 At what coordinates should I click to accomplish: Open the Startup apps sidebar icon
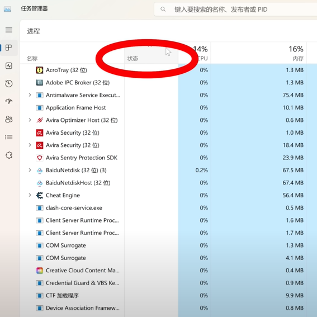9,101
